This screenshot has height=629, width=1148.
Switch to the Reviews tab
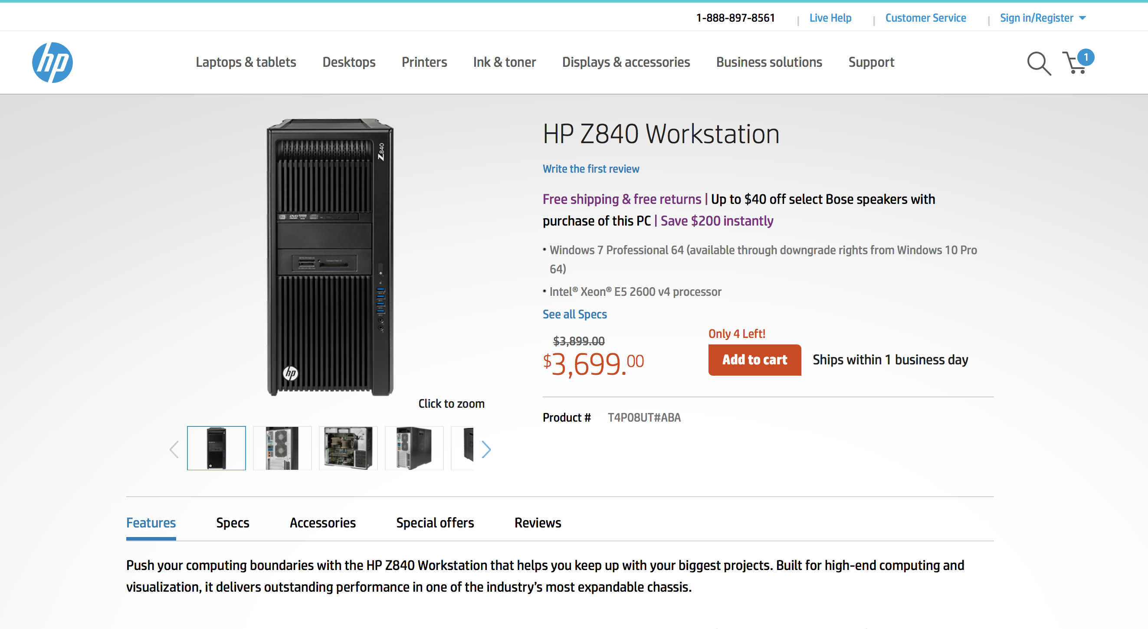point(538,523)
